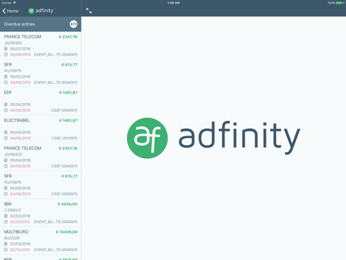Screen dimensions: 346x260
Task: Click the clock icon in the MULTIBURO entry
Action: (x=6, y=249)
